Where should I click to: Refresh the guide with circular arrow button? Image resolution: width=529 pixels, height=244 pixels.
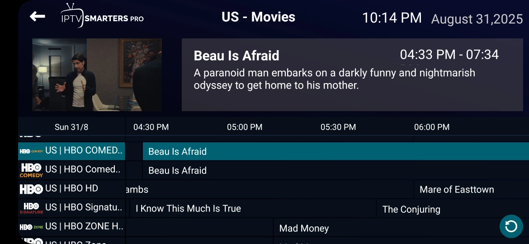pos(511,226)
